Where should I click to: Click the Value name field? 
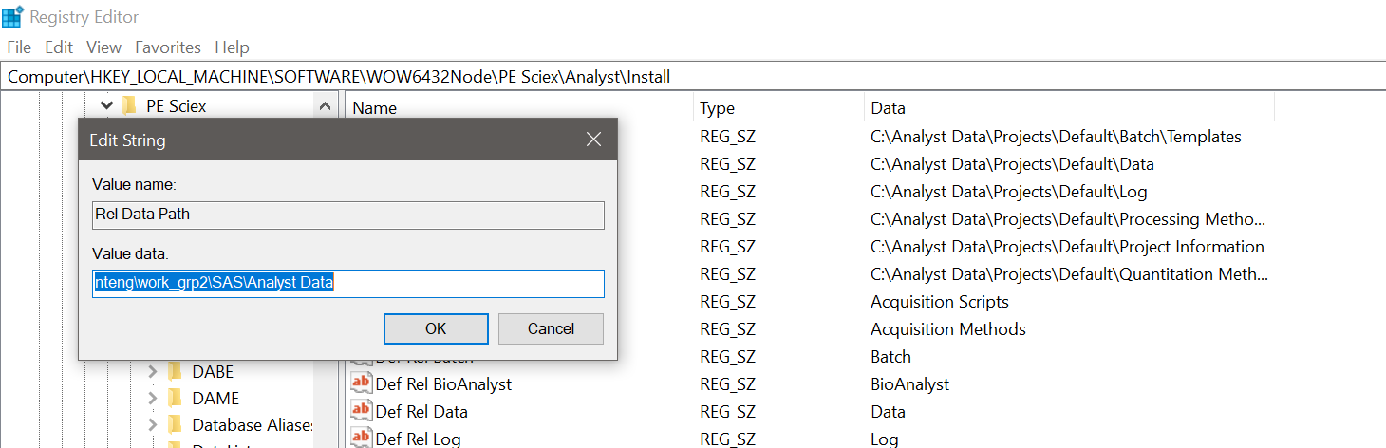348,215
